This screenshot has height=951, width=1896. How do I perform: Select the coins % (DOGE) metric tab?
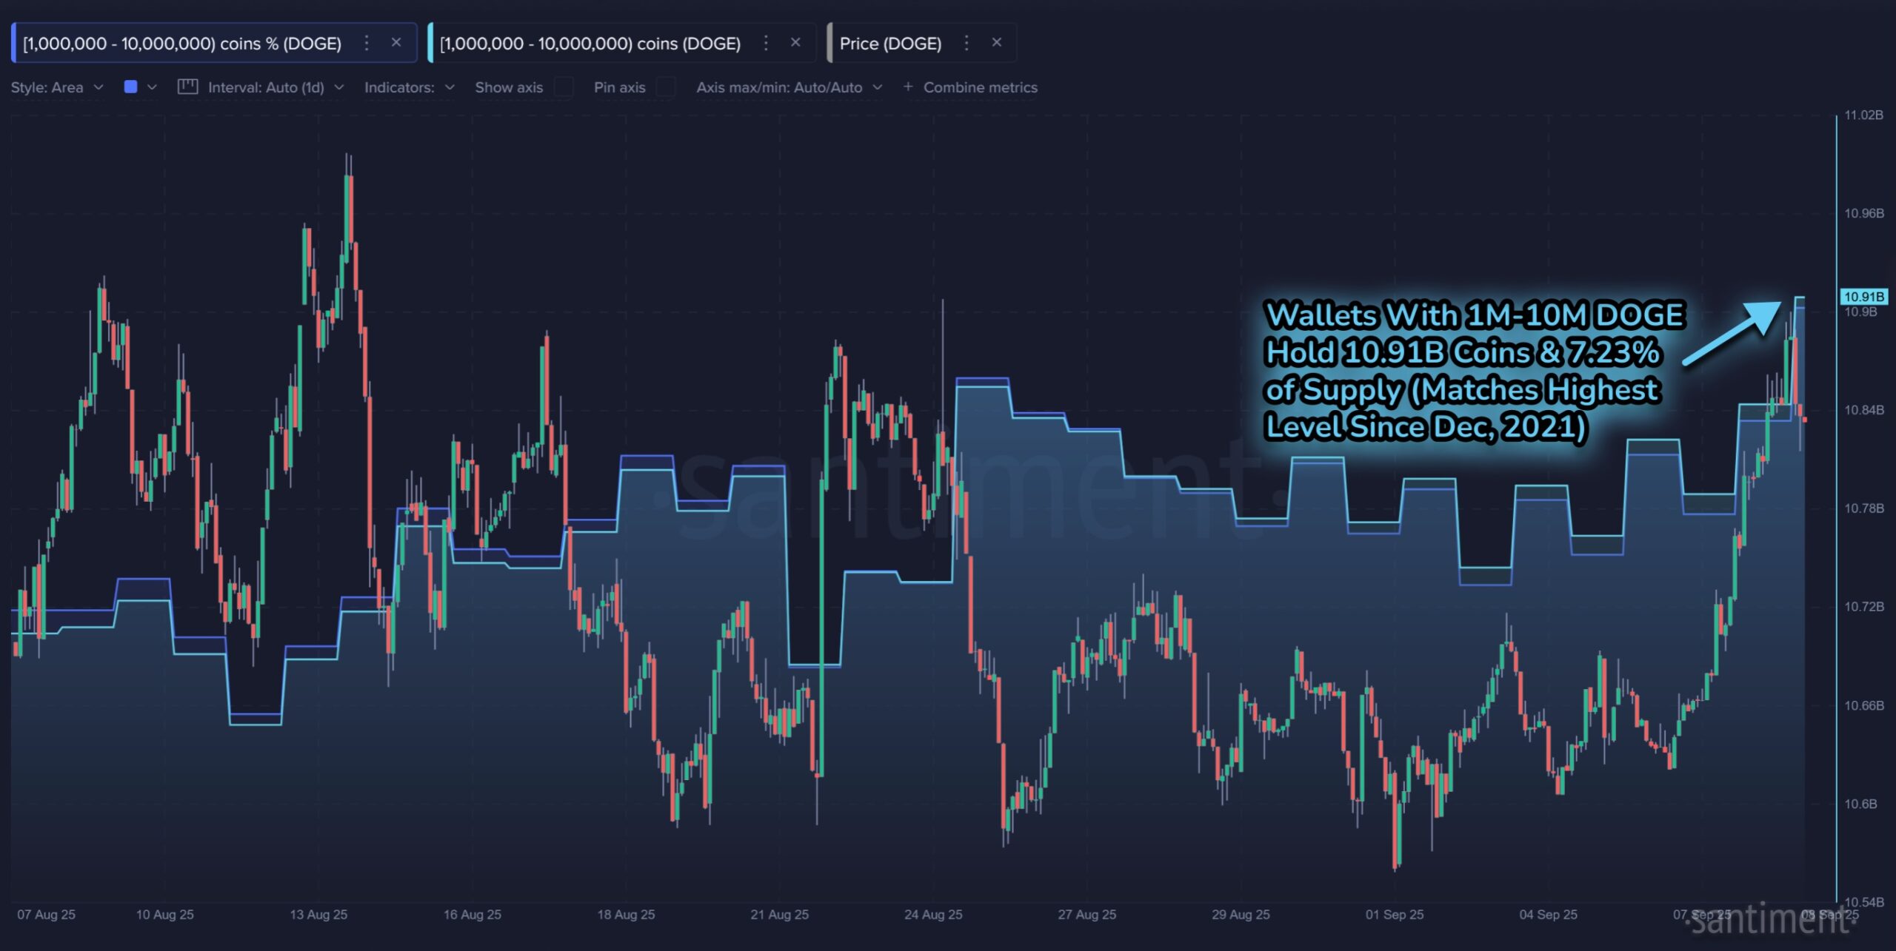pyautogui.click(x=182, y=44)
